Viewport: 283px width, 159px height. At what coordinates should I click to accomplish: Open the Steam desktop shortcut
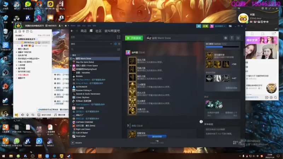click(x=5, y=101)
